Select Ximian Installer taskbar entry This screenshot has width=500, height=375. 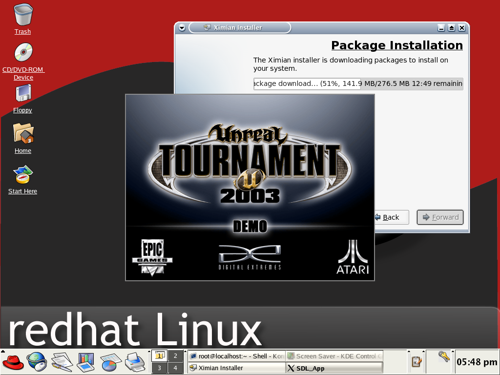point(236,368)
